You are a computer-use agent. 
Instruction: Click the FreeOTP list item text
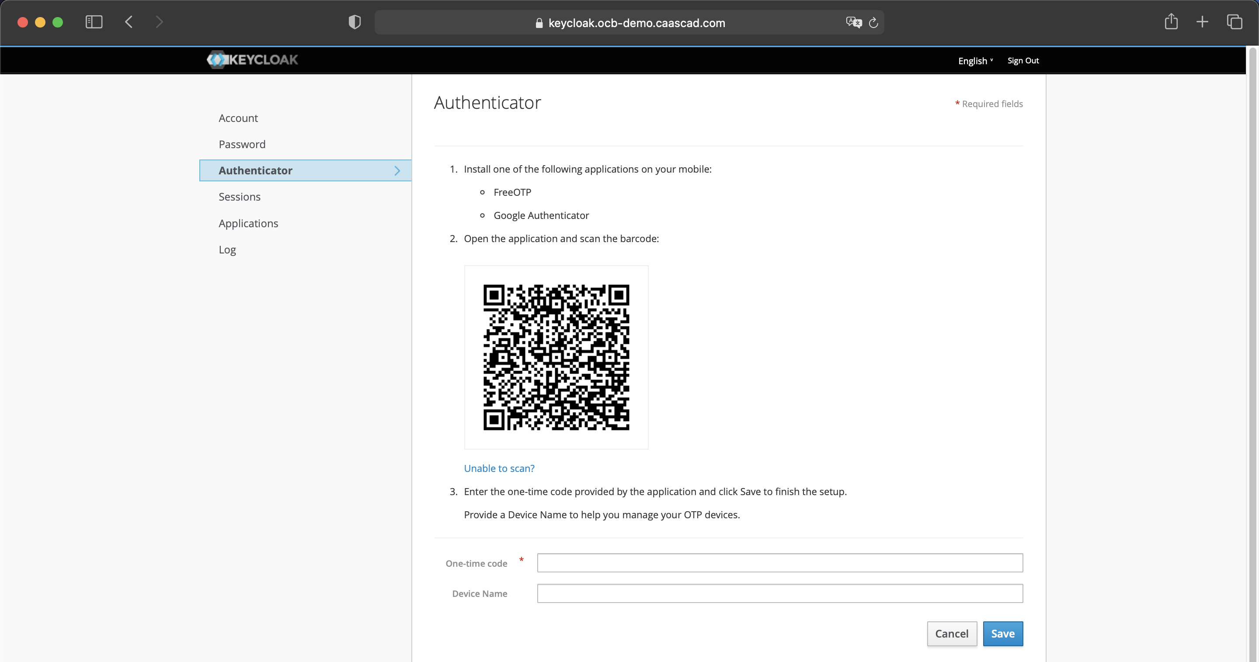tap(512, 192)
